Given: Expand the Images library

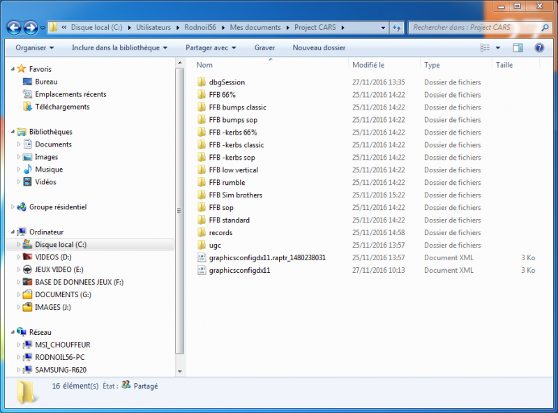Looking at the screenshot, I should pos(19,157).
